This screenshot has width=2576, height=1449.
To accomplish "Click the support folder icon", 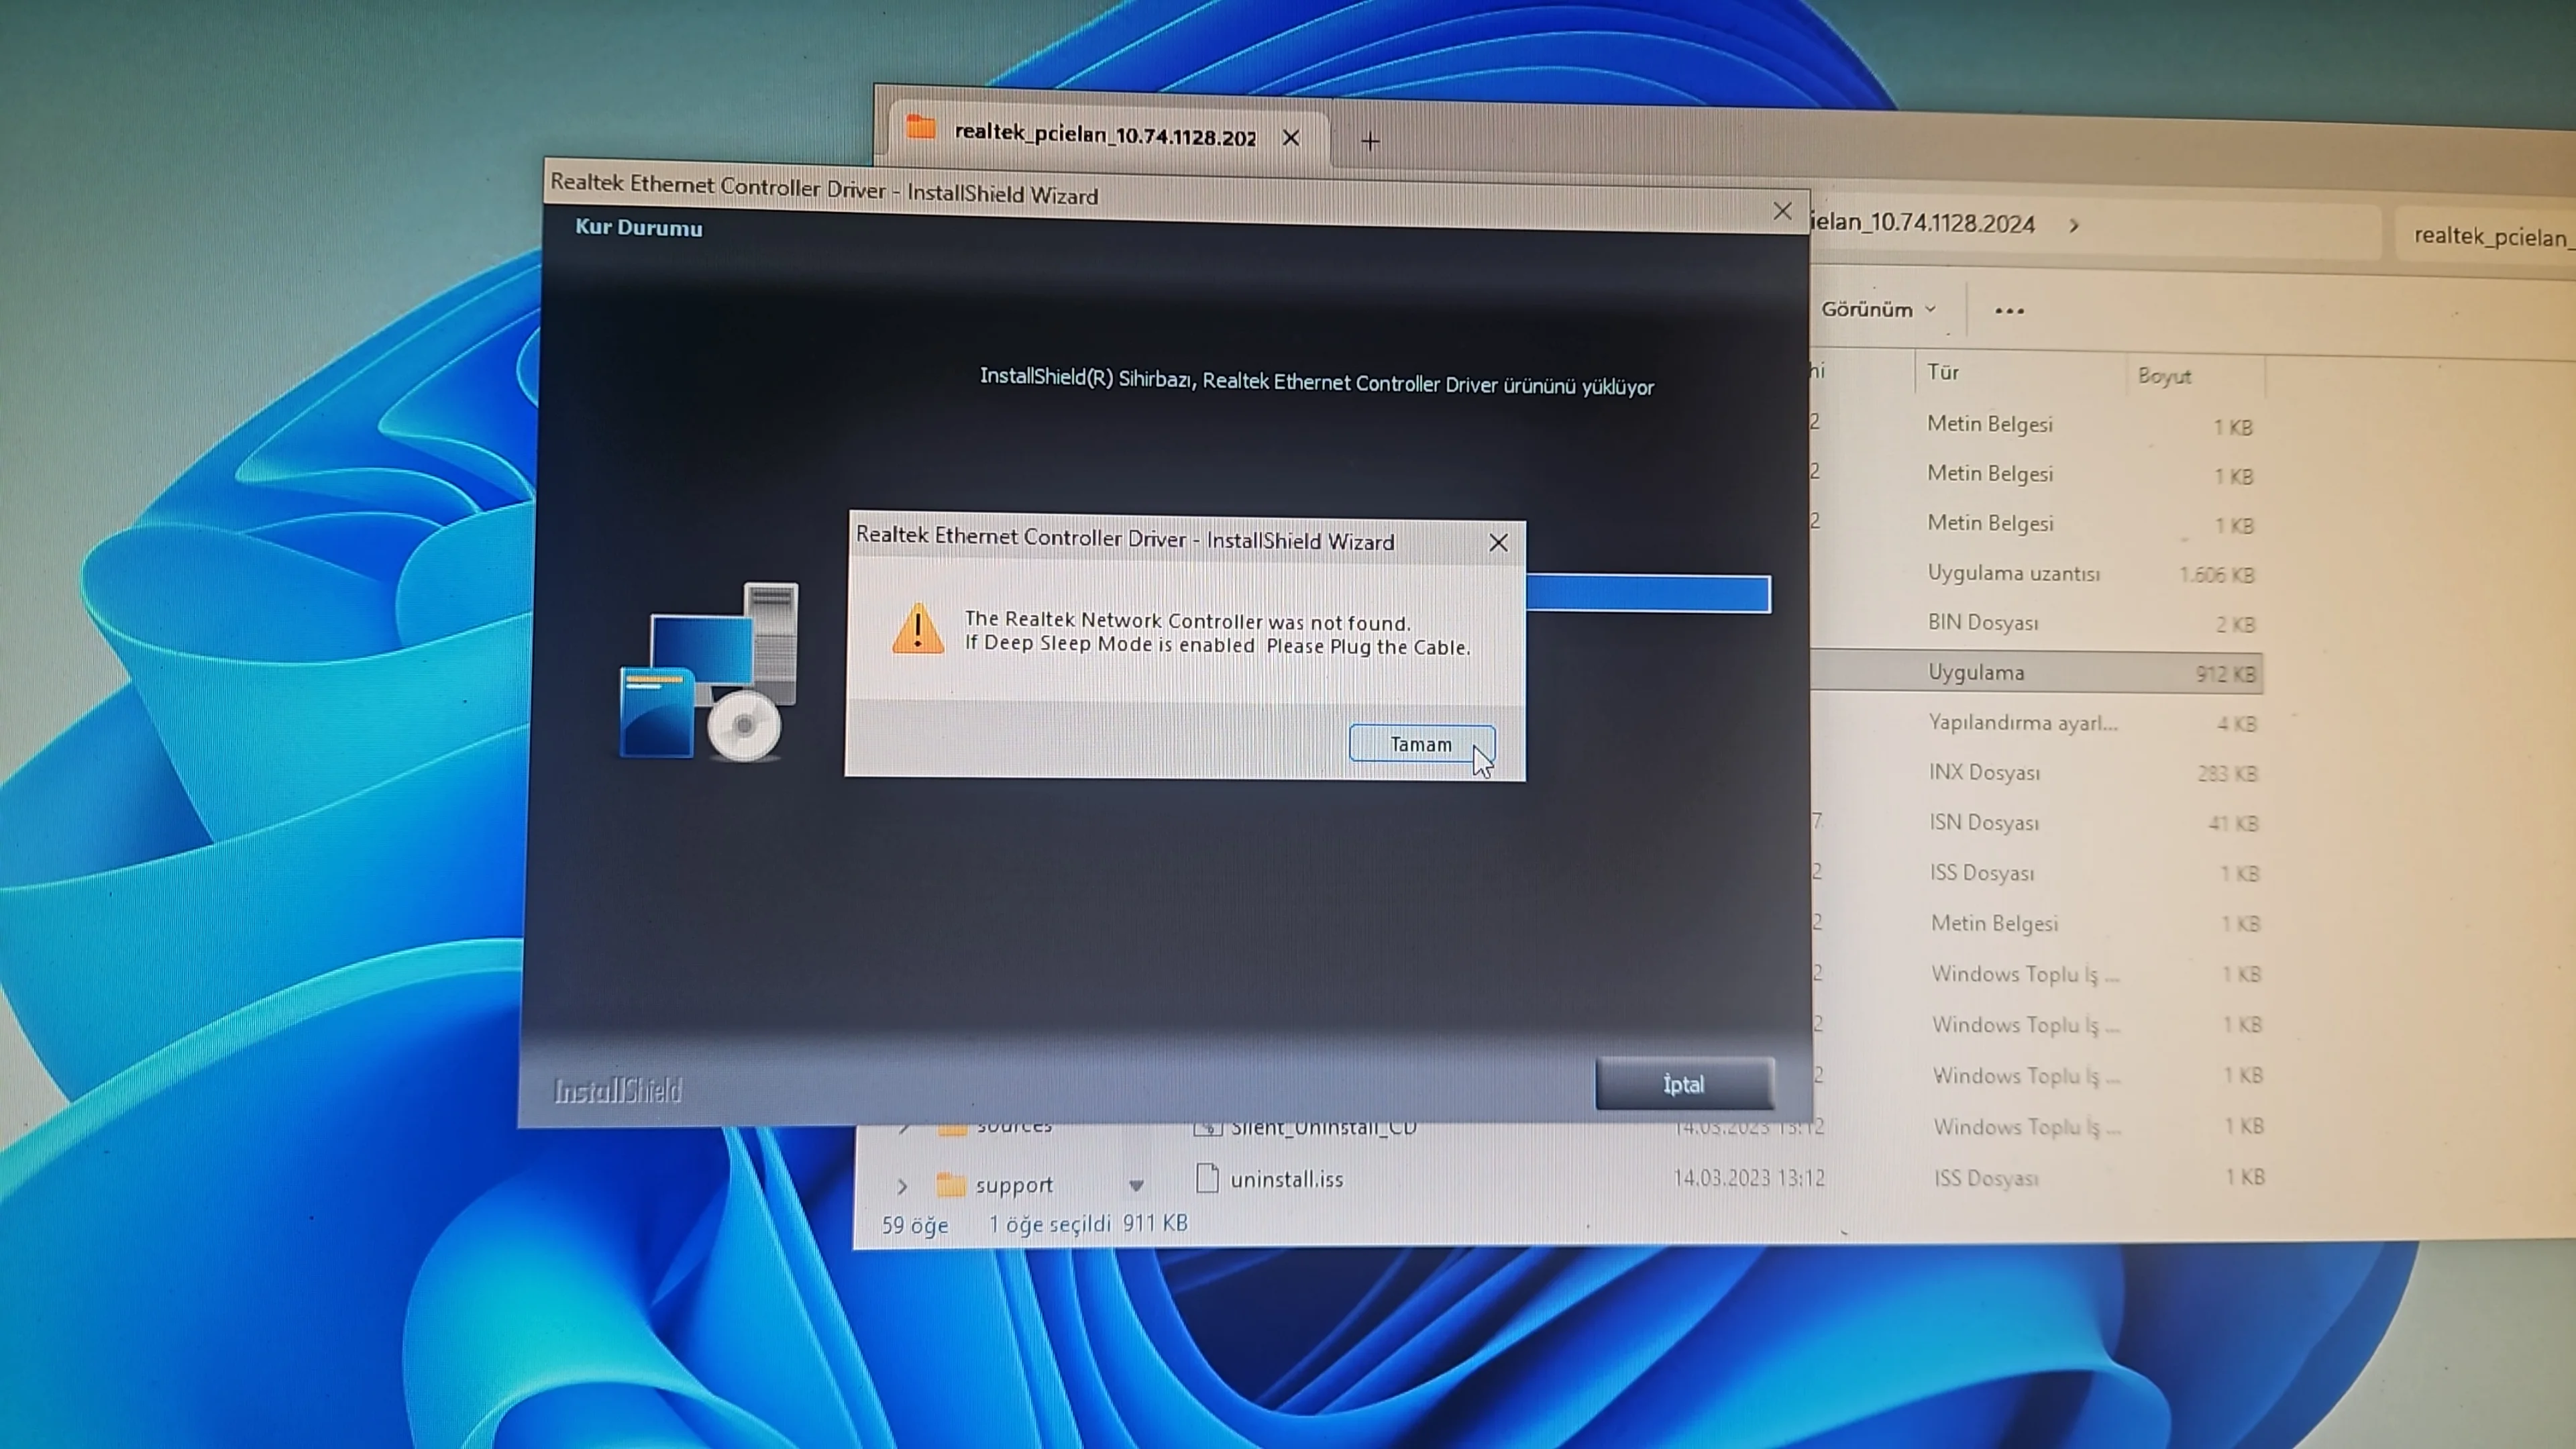I will (951, 1185).
